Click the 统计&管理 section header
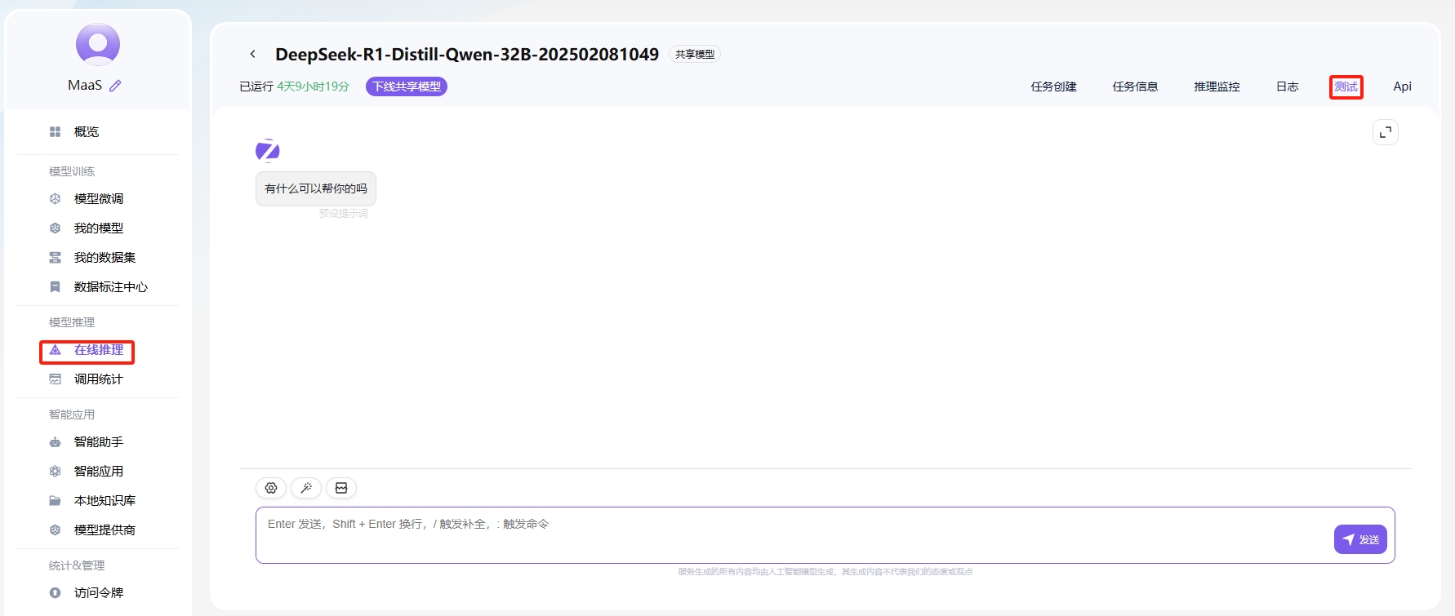 pos(77,565)
